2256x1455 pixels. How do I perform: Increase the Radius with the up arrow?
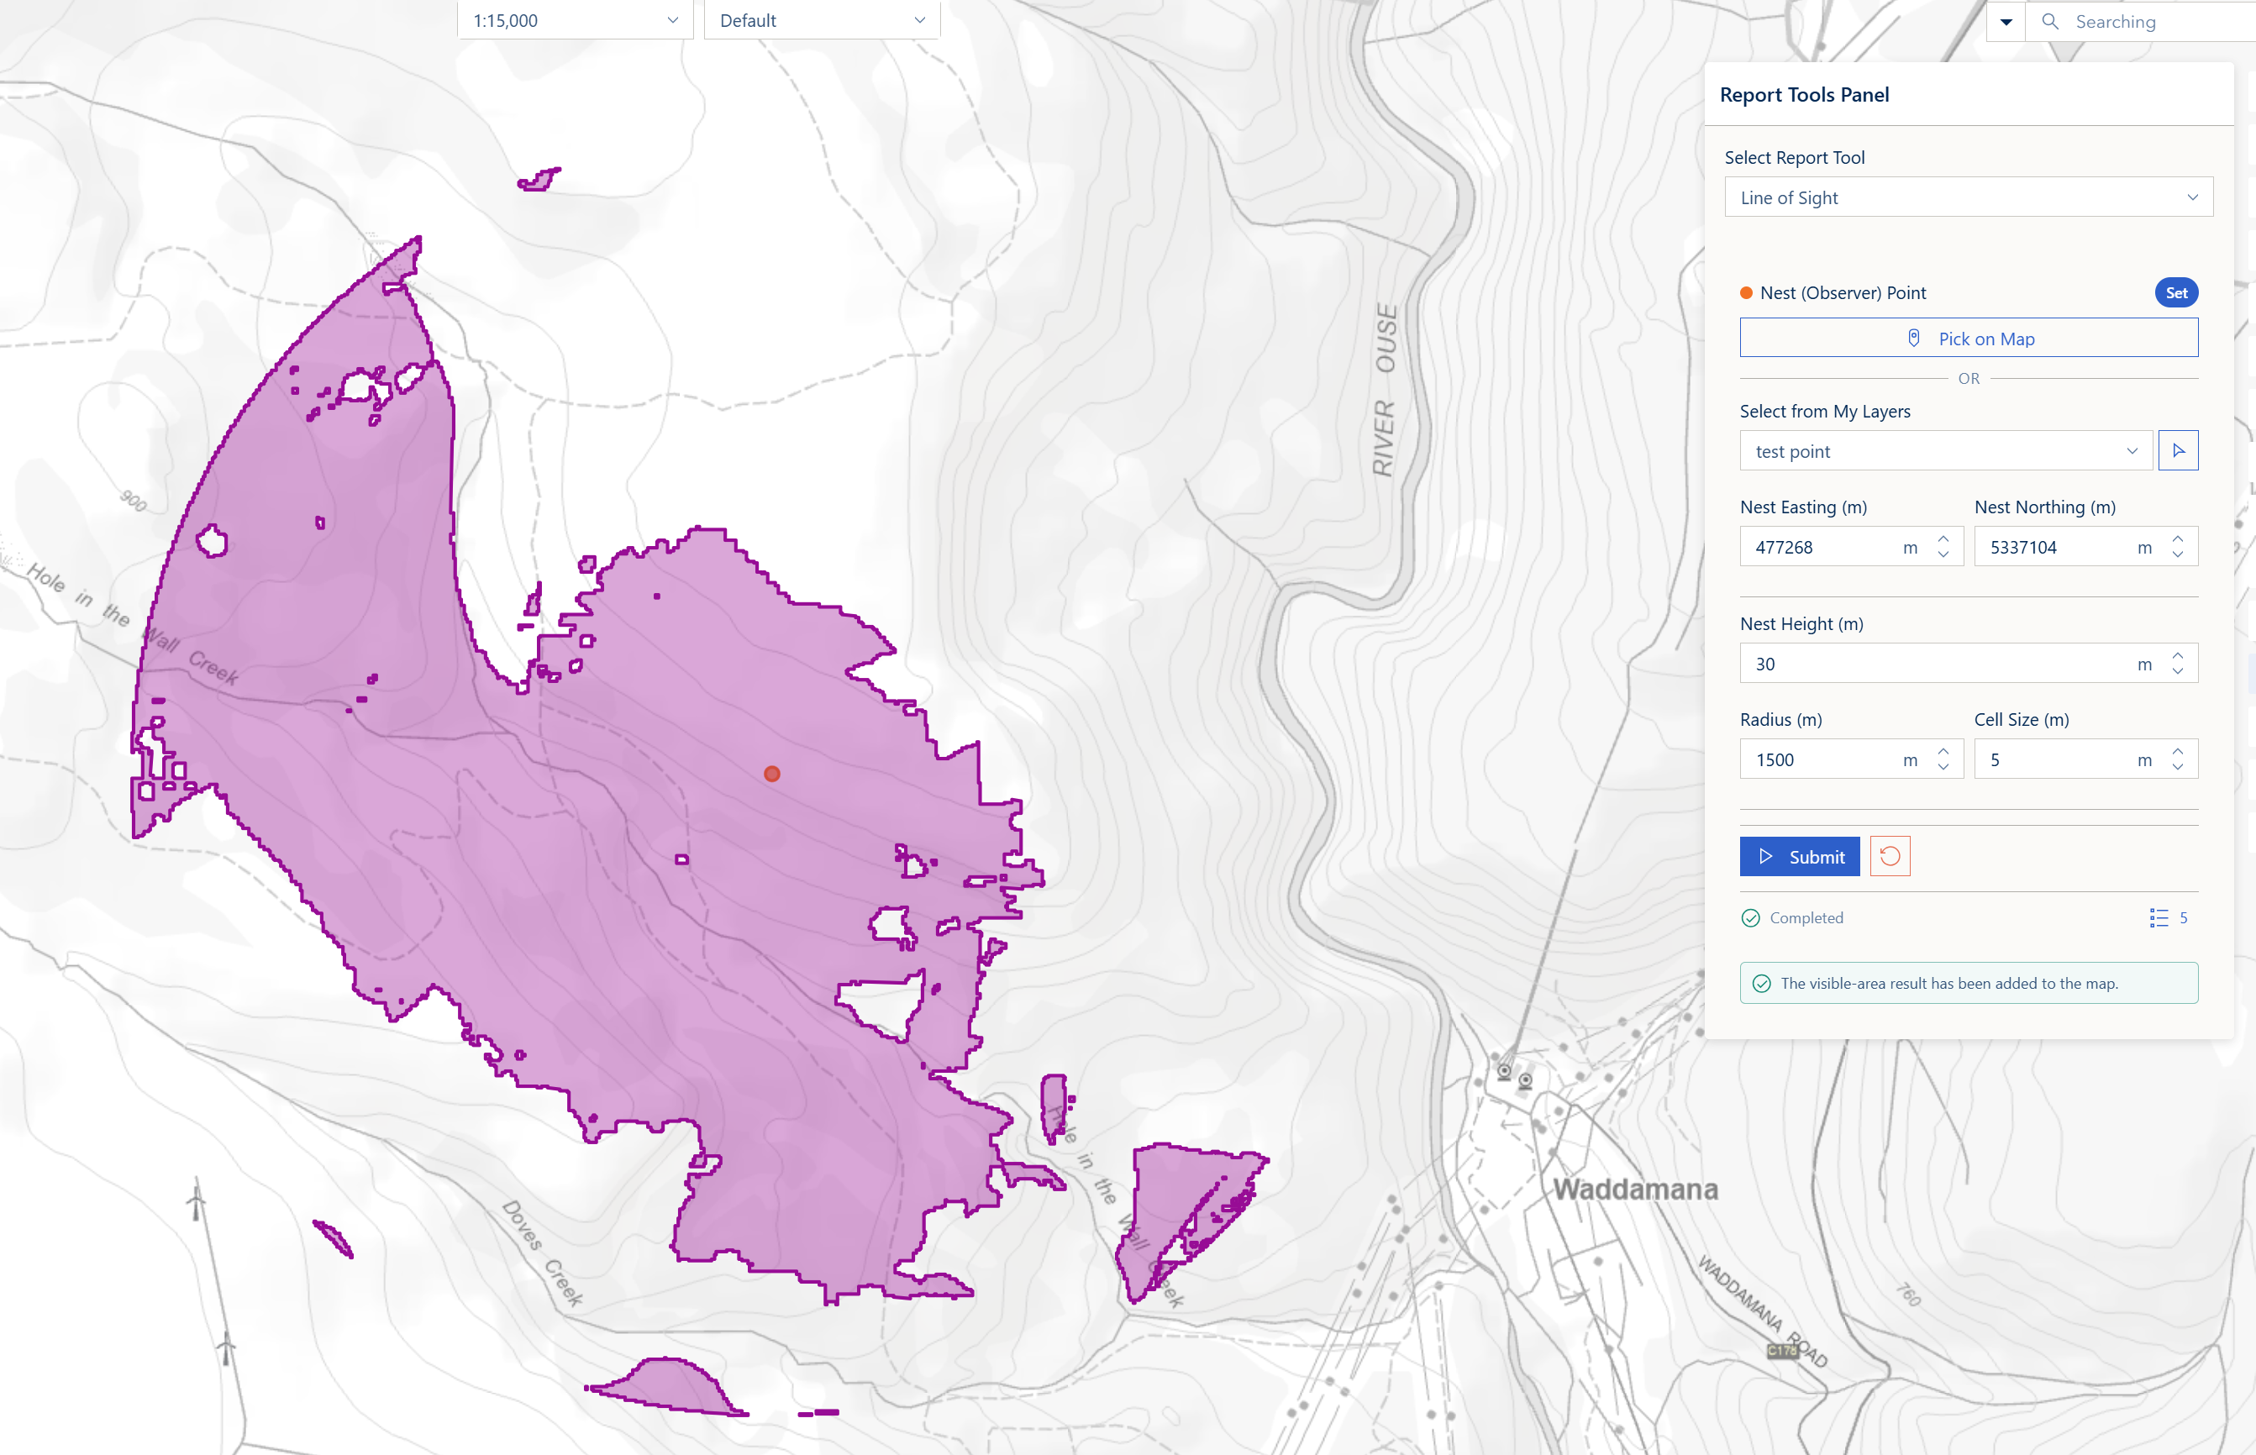(1943, 751)
